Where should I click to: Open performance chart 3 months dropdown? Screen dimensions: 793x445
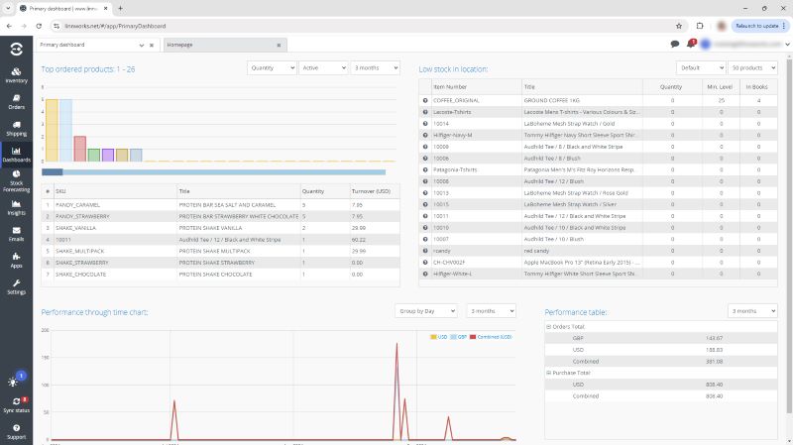(491, 311)
